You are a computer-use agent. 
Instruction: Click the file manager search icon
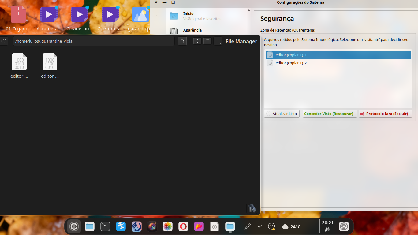click(182, 41)
